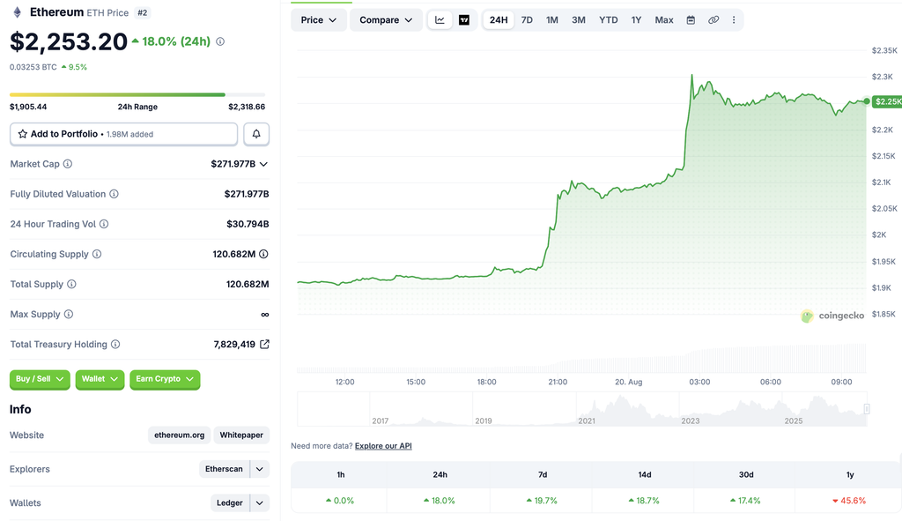Open Ledger wallet link

coord(230,503)
